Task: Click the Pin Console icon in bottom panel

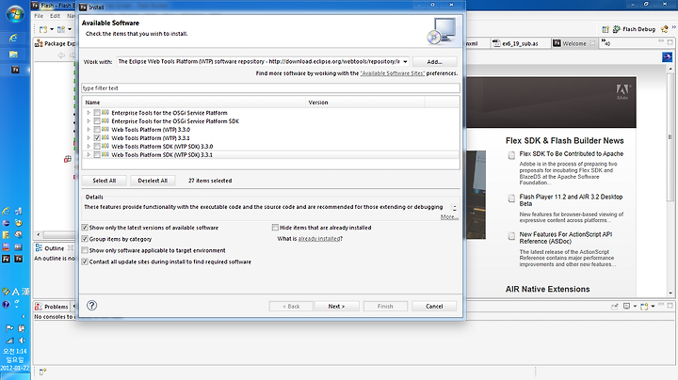Action: coord(614,306)
